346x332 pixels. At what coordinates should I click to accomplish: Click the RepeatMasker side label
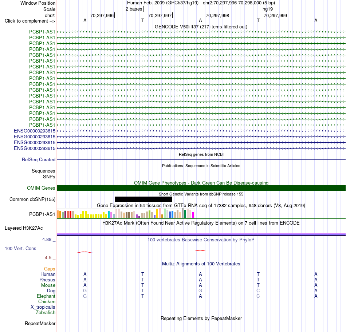click(x=40, y=323)
